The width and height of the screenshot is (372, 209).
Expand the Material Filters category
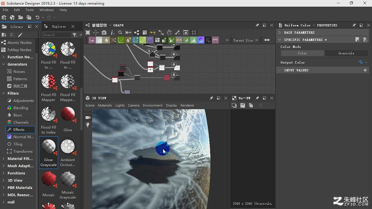[3, 158]
